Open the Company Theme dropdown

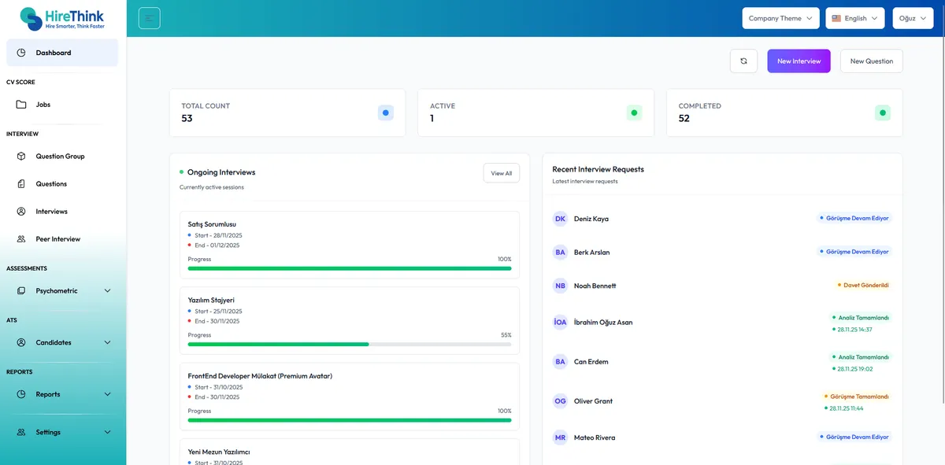780,18
